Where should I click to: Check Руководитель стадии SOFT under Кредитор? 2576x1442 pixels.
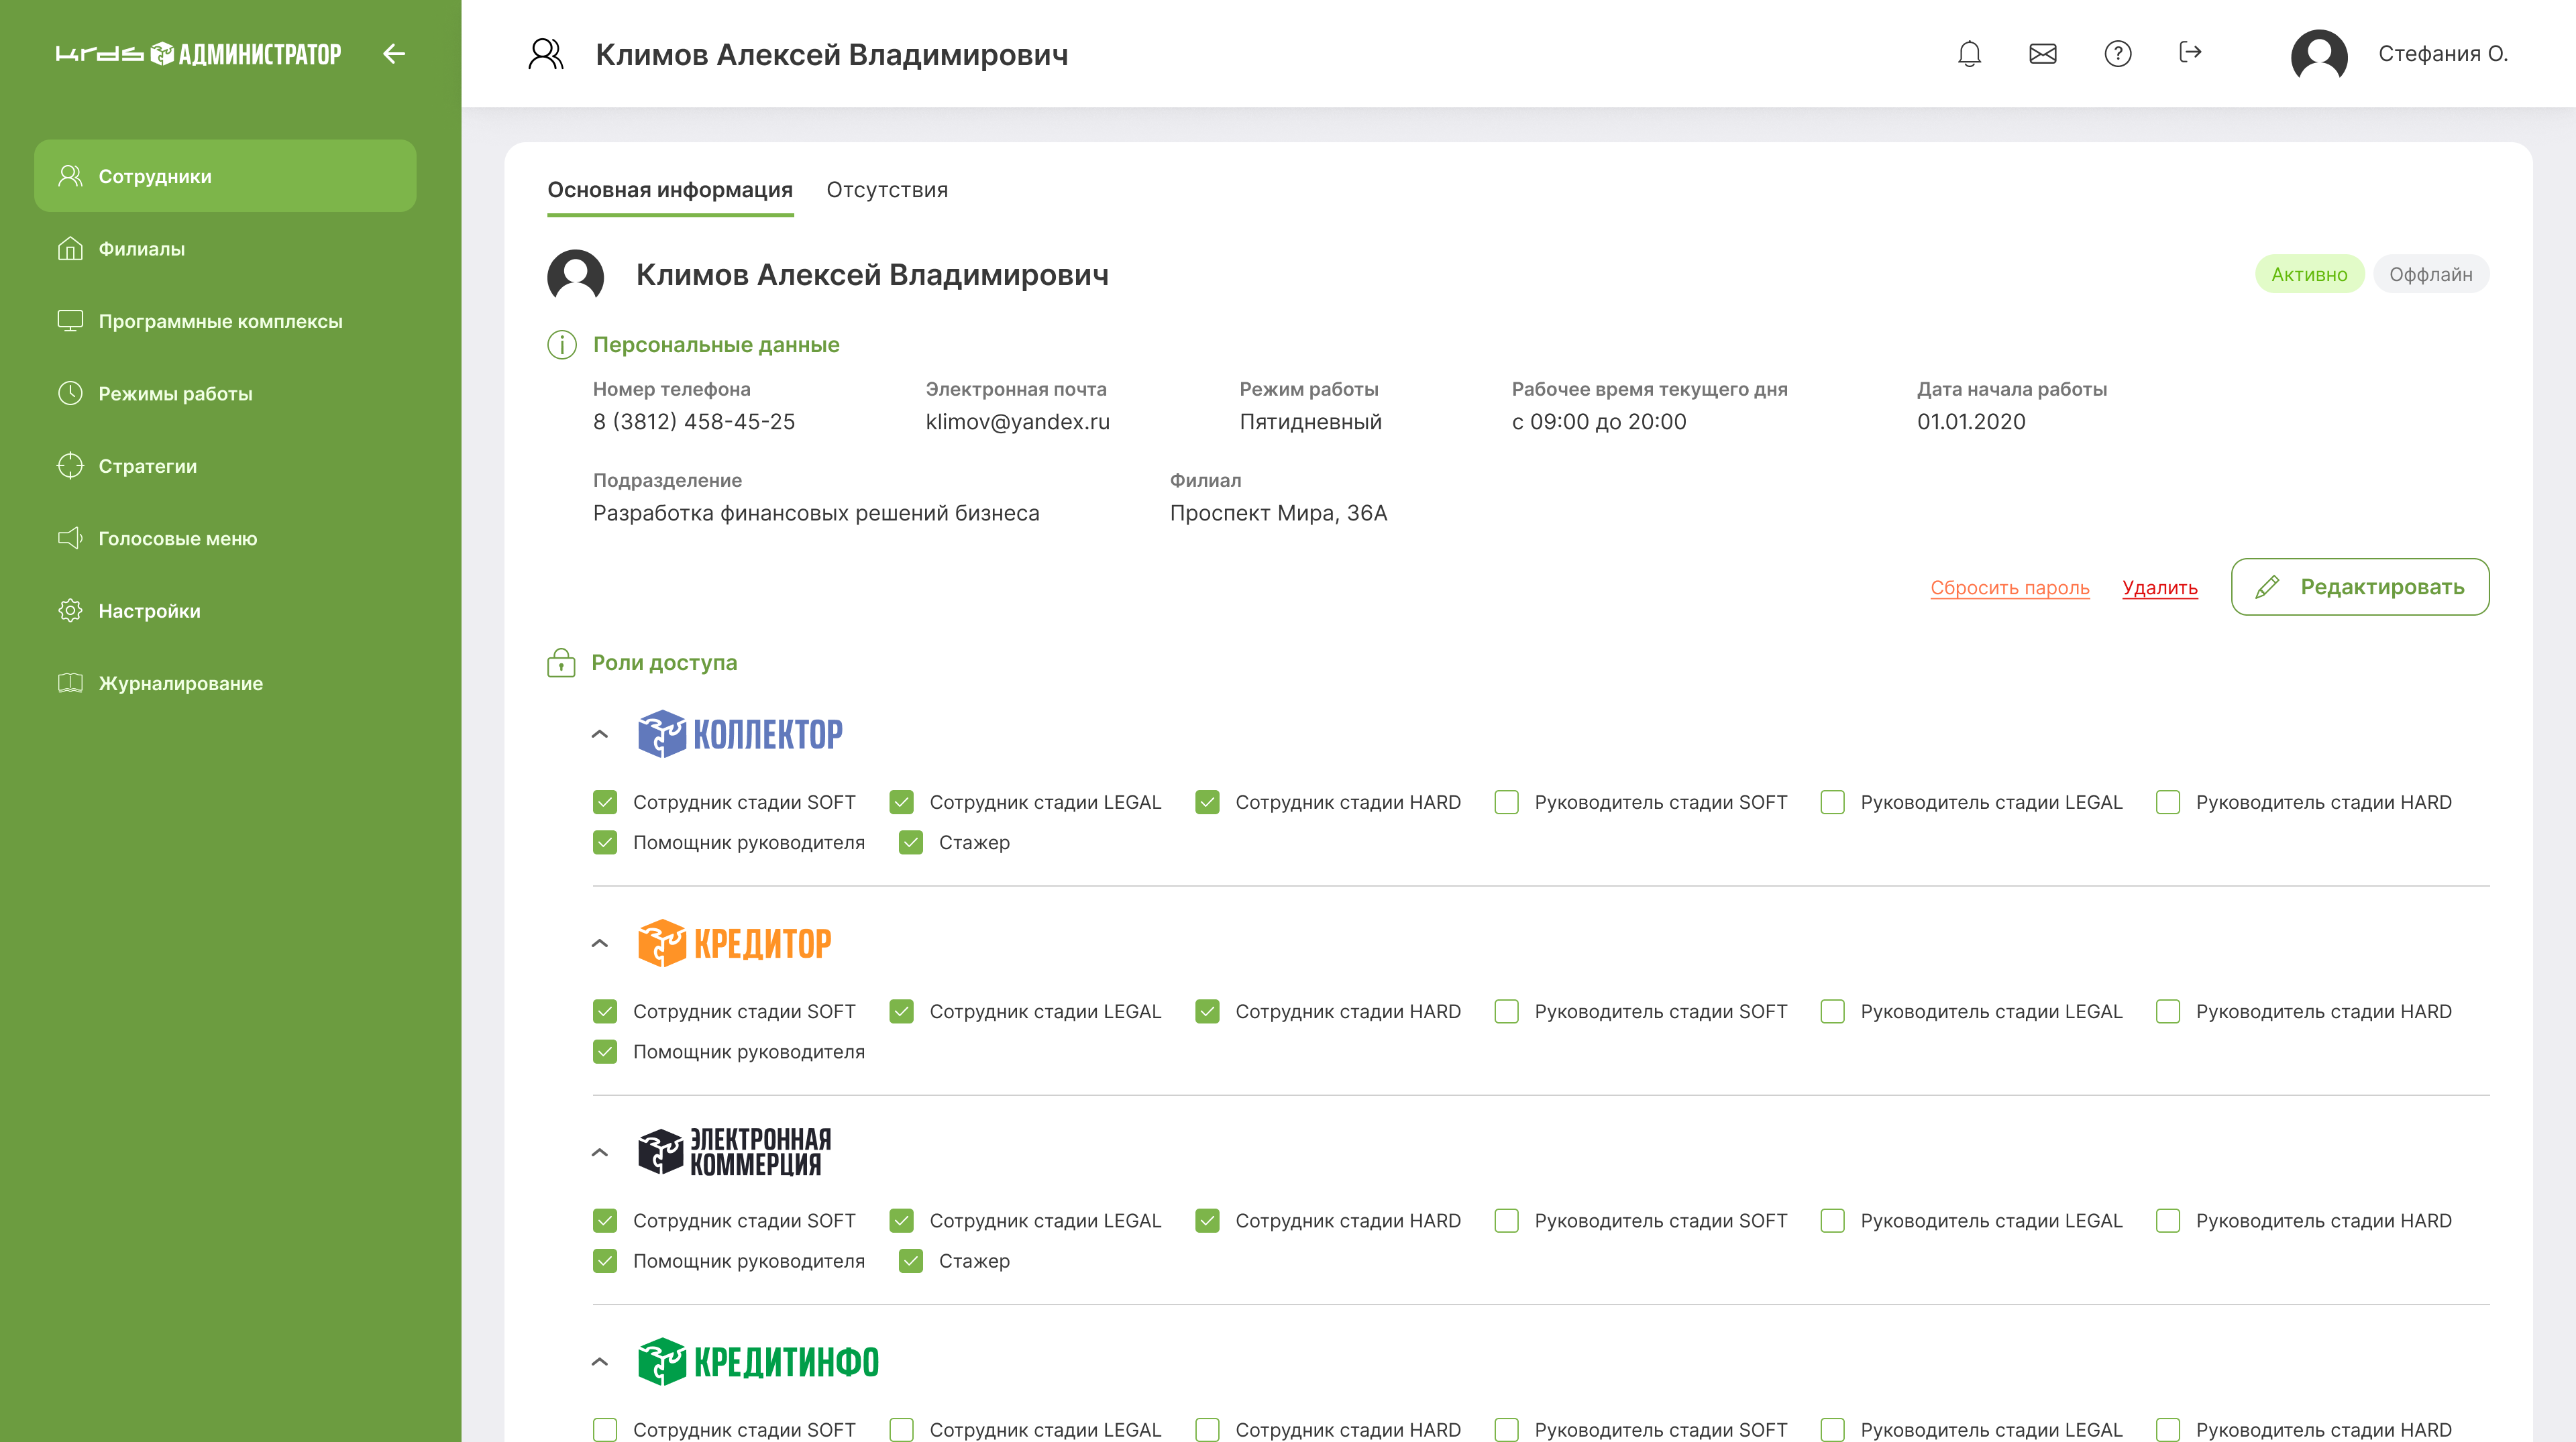1507,1012
